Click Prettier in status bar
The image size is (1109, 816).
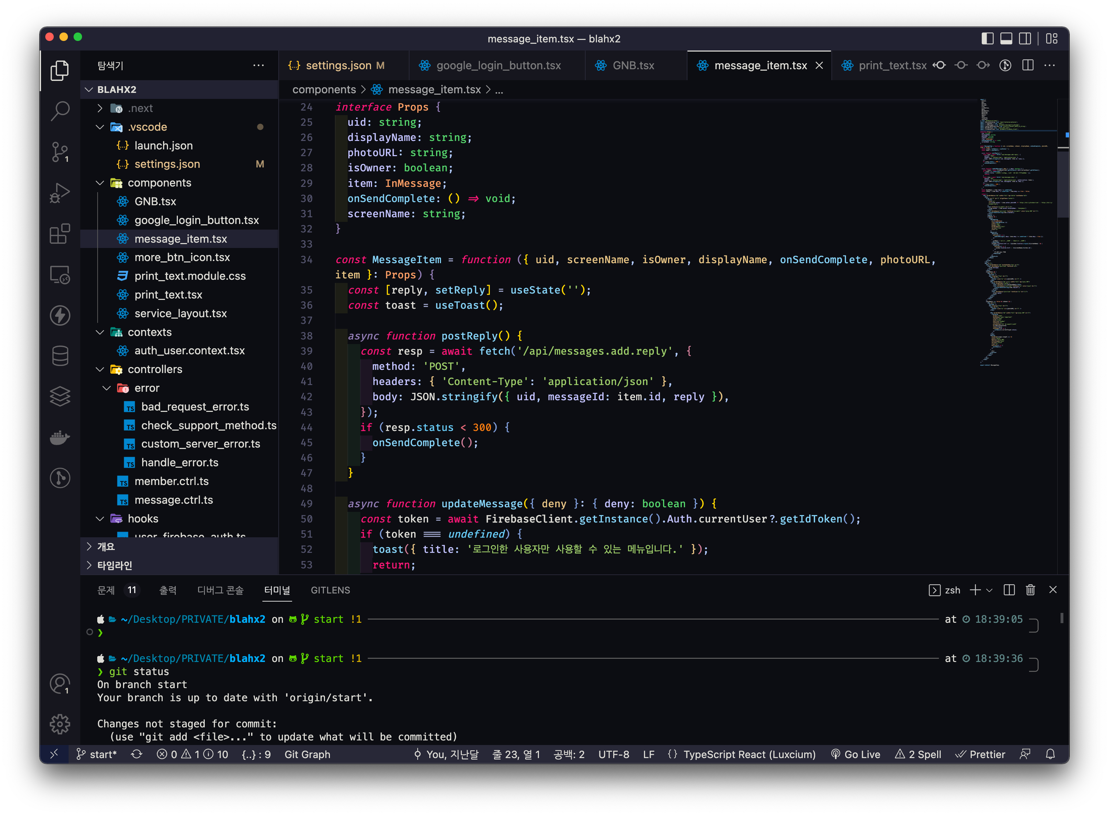tap(980, 754)
